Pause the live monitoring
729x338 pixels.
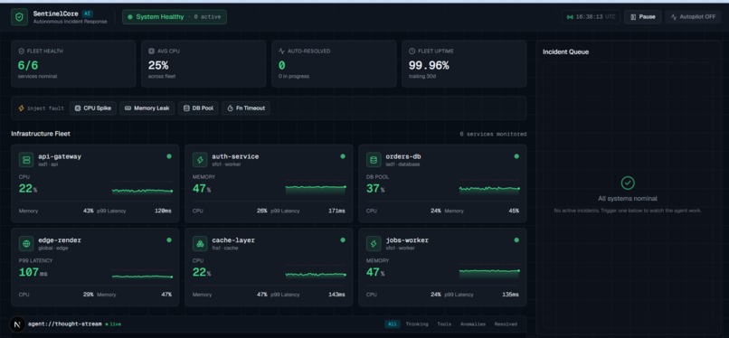[x=642, y=17]
